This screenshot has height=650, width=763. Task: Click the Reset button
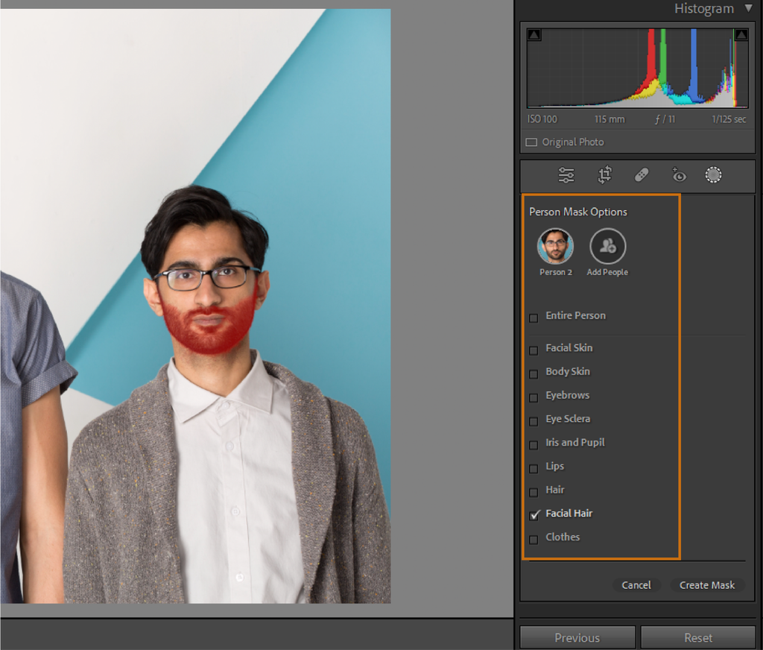(x=697, y=637)
